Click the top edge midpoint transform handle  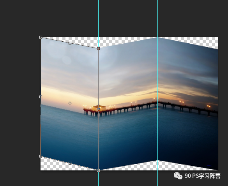[x=70, y=43]
